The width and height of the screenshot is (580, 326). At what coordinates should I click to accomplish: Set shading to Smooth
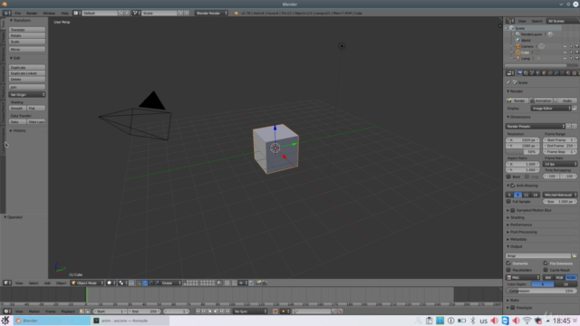click(17, 108)
